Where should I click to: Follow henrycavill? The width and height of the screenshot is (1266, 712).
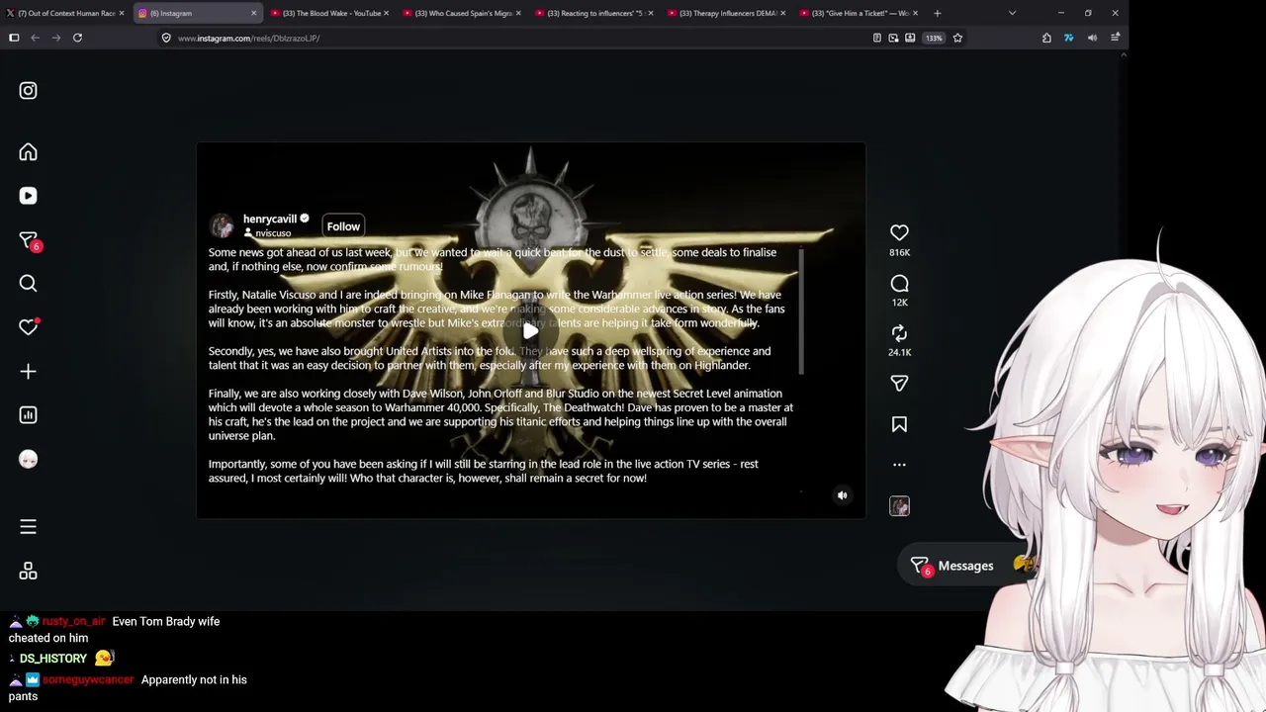pos(343,226)
